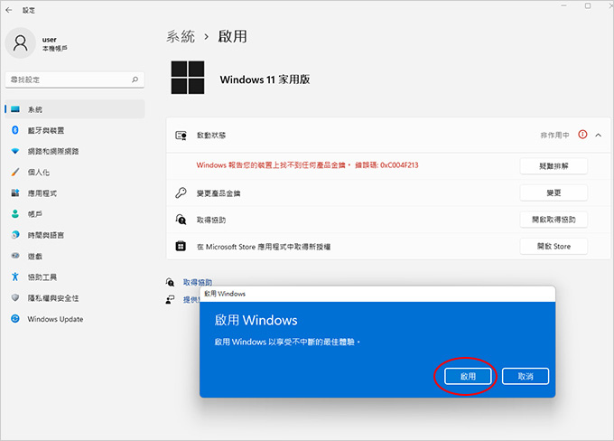This screenshot has width=614, height=441.
Task: Click the user account avatar
Action: [x=21, y=42]
